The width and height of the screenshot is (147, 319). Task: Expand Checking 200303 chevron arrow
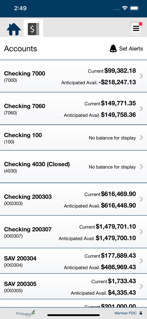[142, 199]
